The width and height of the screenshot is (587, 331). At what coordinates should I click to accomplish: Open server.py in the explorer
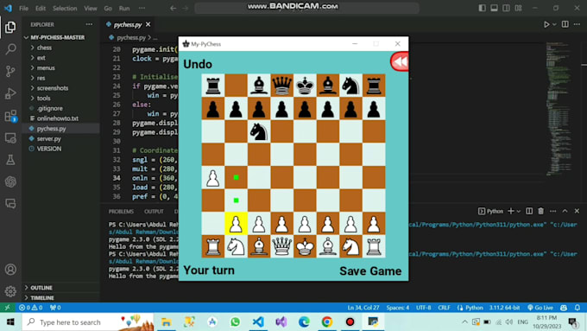pos(48,138)
